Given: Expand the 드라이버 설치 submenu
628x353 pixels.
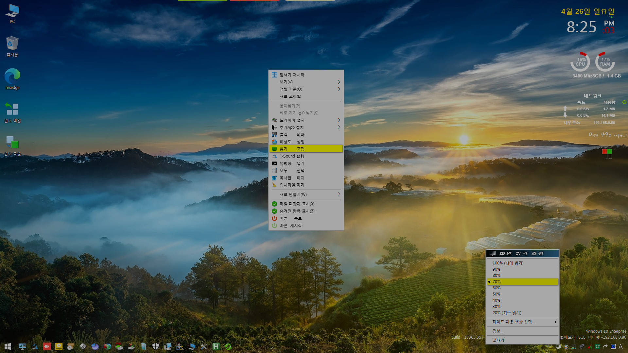Looking at the screenshot, I should coord(306,120).
